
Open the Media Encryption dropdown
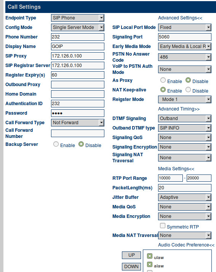(185, 216)
